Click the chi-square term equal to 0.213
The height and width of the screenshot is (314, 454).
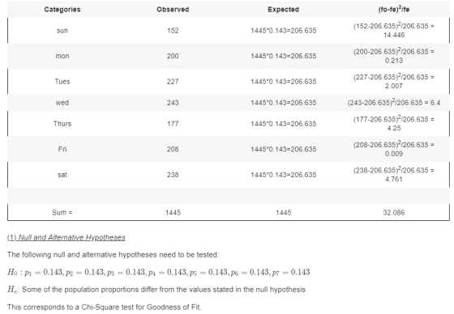pos(394,56)
